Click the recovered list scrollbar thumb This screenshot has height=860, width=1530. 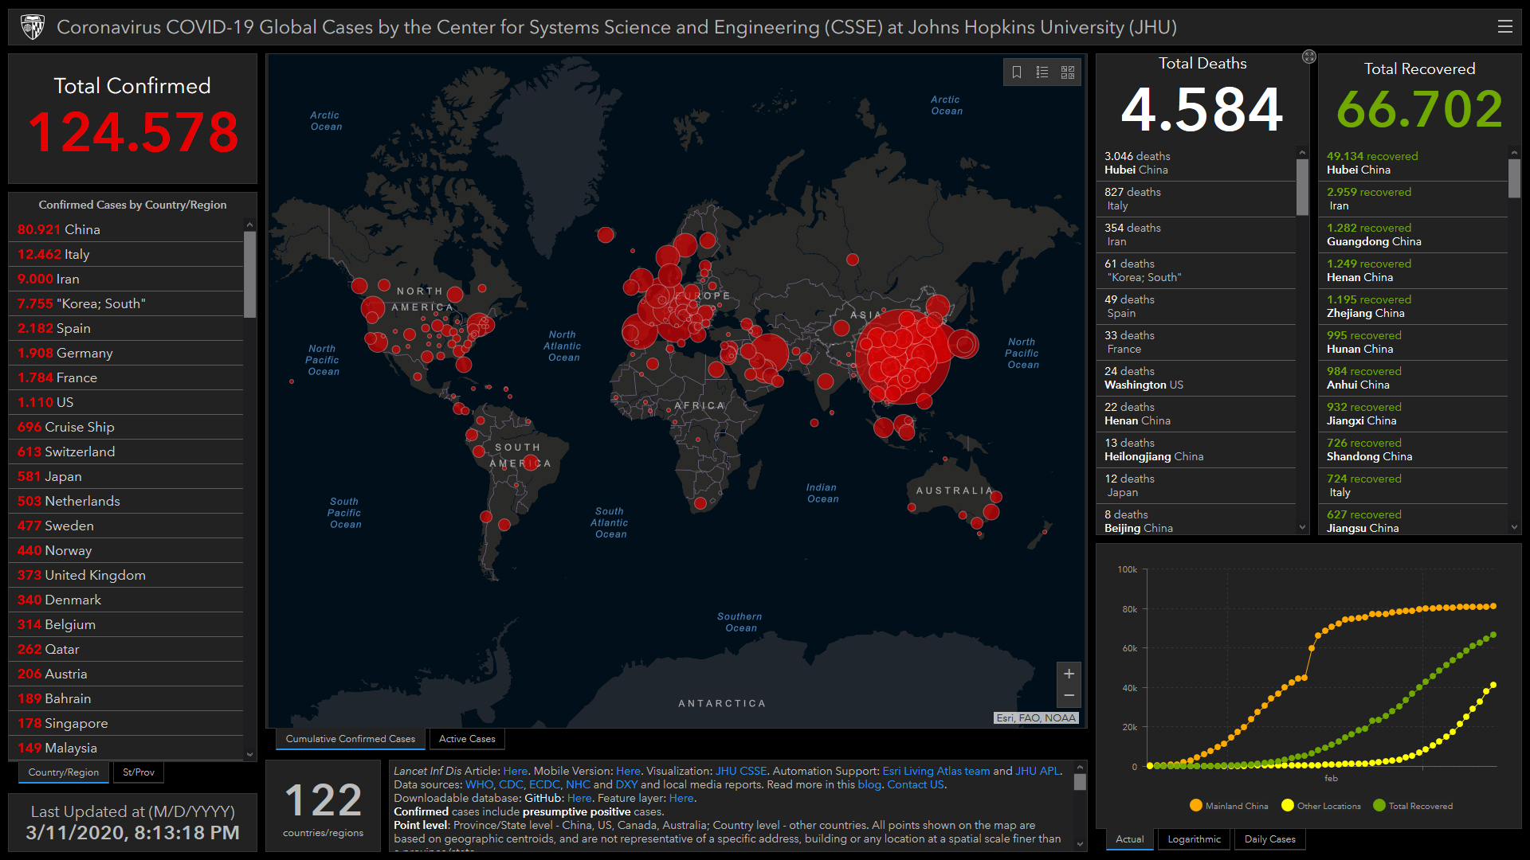tap(1514, 178)
